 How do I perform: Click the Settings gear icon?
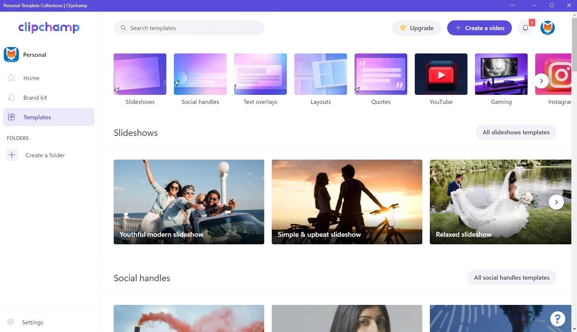tap(11, 322)
